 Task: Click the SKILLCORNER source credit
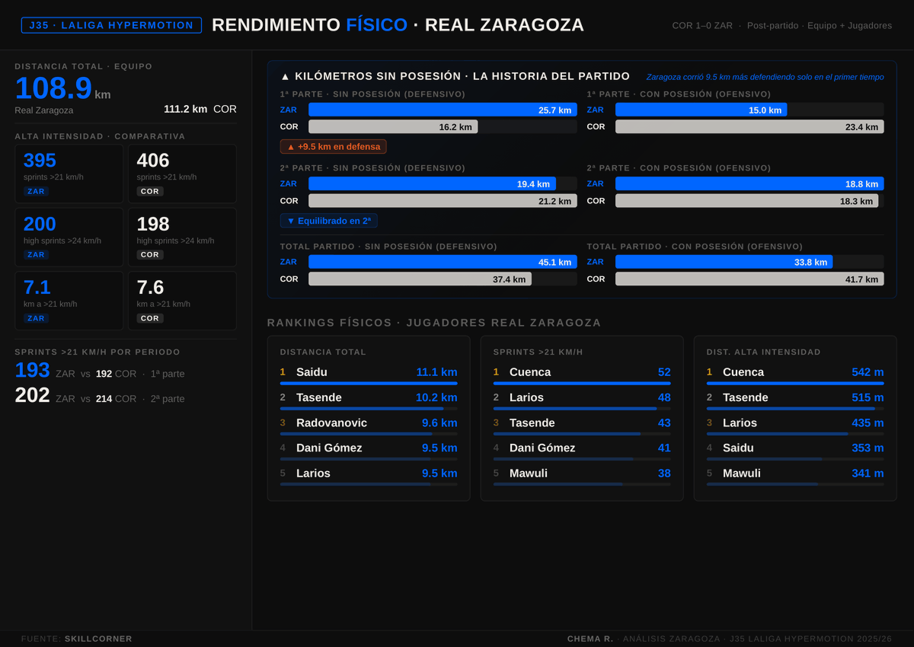click(98, 639)
